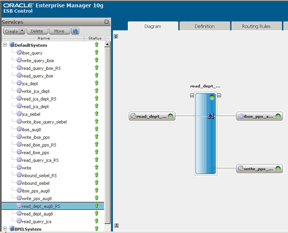
Task: Click the transformation icon on the routing service
Action: click(x=211, y=116)
